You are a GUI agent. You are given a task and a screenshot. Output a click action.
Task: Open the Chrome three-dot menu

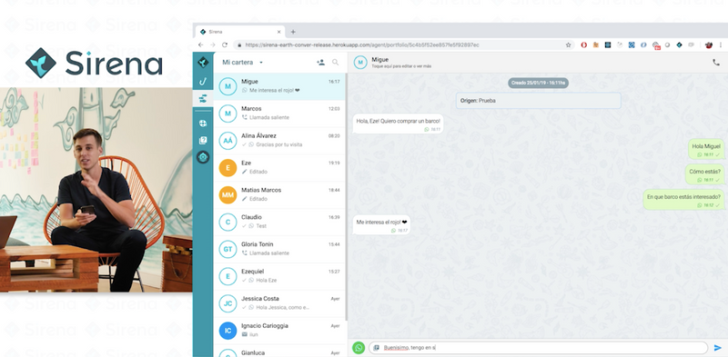pos(721,45)
